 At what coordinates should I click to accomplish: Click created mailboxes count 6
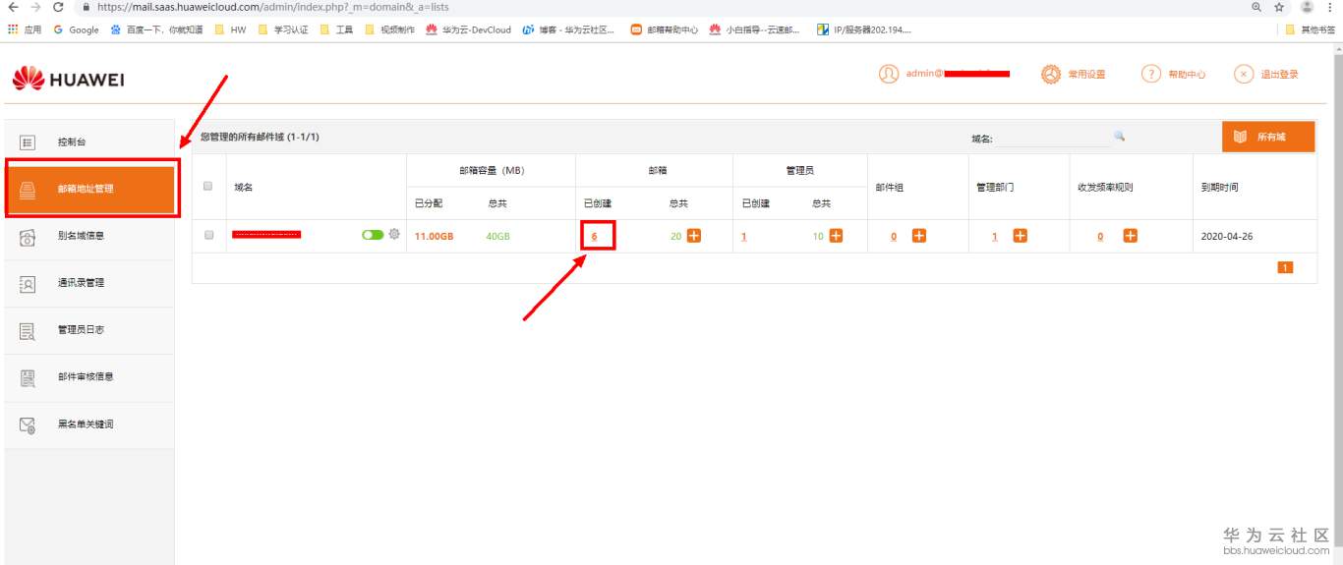[595, 237]
